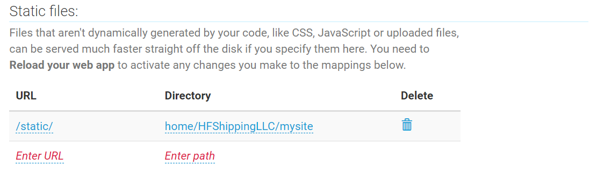Click the Static files: section heading
The width and height of the screenshot is (597, 194).
pyautogui.click(x=44, y=11)
